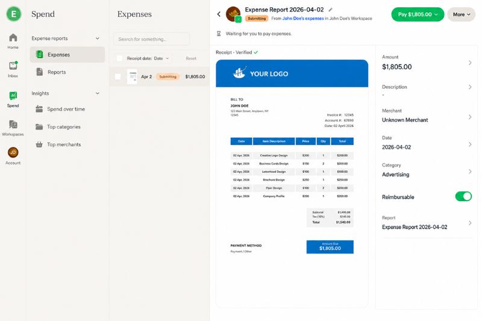Click the receipt invoice image preview
Screen dimensions: 482x321
pos(292,182)
